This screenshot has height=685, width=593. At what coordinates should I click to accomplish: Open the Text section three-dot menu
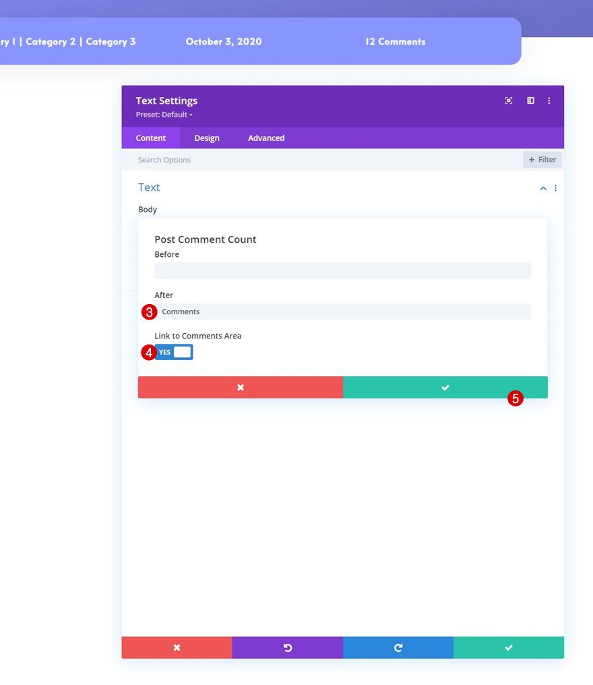[x=555, y=188]
